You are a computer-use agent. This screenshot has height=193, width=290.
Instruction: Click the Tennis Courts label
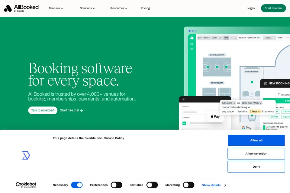coord(217,83)
